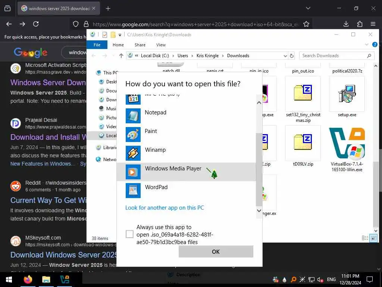The height and width of the screenshot is (287, 382).
Task: Click tracking protection shield icon
Action: pyautogui.click(x=76, y=24)
